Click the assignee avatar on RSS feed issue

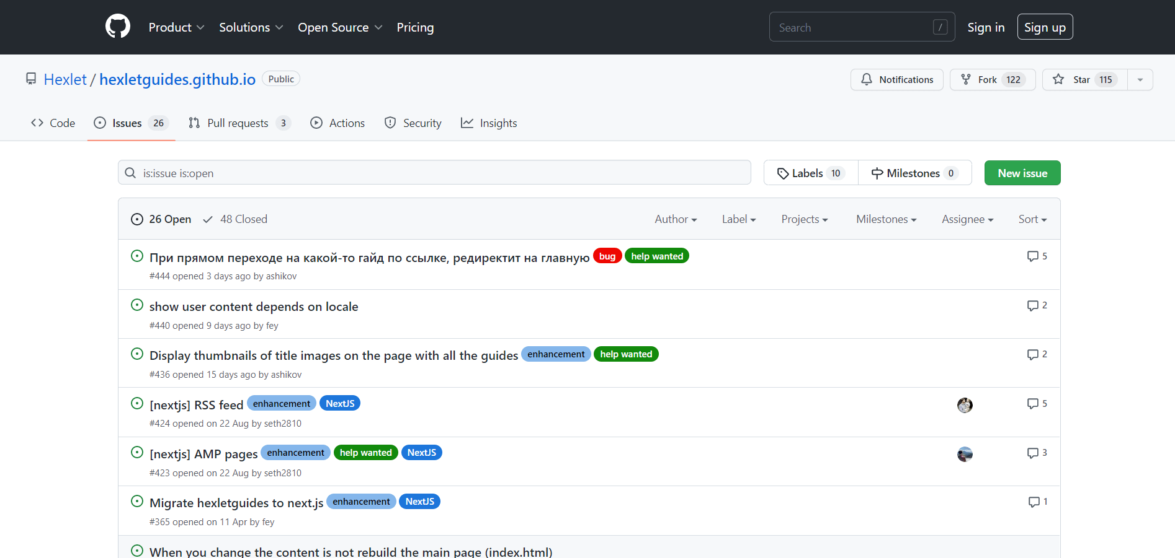pyautogui.click(x=965, y=405)
